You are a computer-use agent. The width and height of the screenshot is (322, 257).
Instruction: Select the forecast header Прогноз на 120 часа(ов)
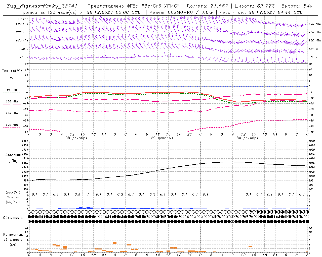49,12
